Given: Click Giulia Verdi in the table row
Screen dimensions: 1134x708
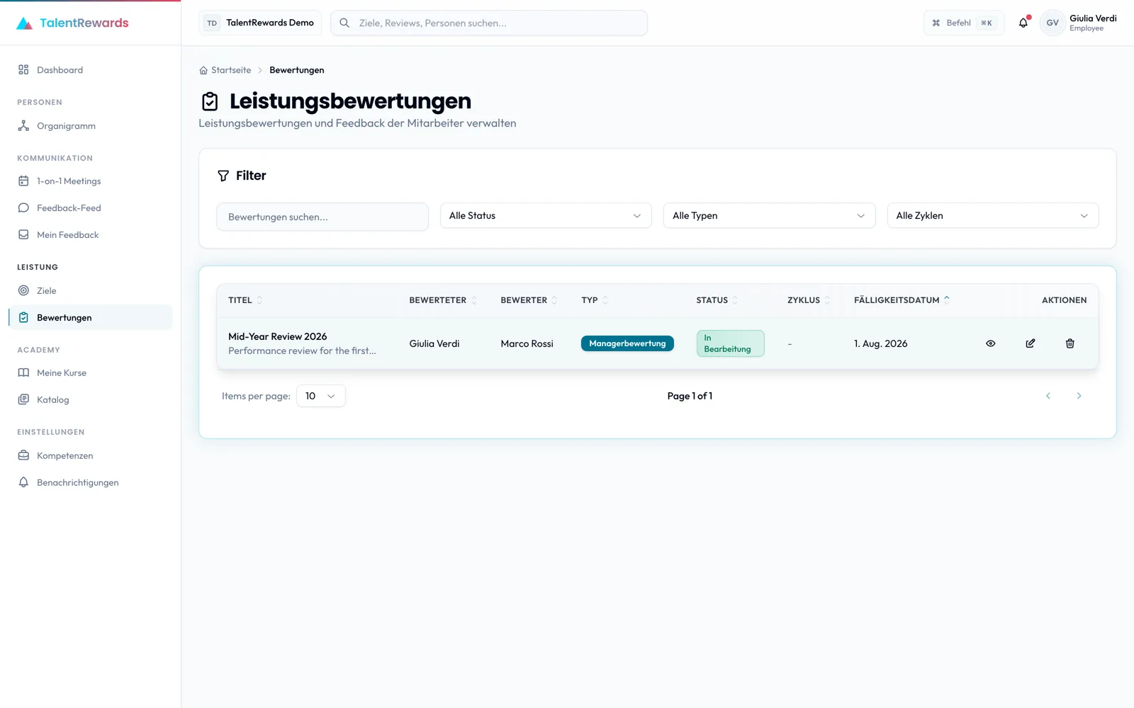Looking at the screenshot, I should [434, 343].
